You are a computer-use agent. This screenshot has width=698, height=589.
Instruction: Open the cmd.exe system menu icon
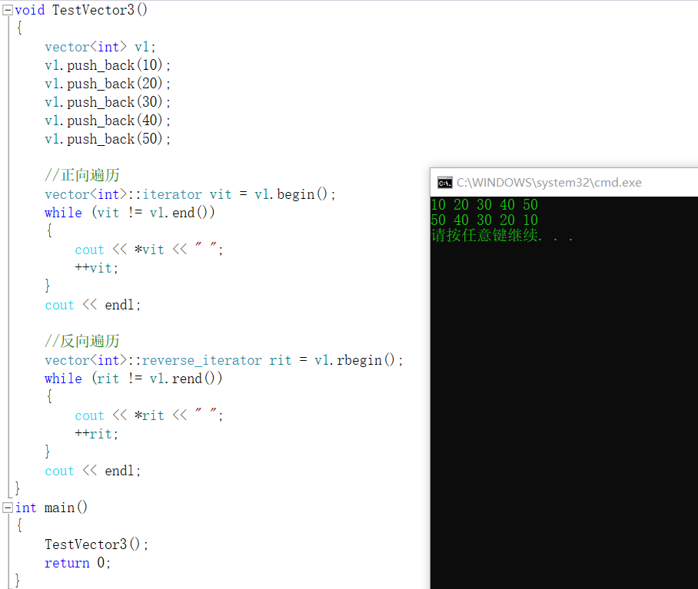[x=444, y=182]
